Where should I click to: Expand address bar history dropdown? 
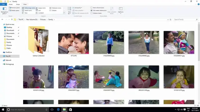(x=168, y=20)
